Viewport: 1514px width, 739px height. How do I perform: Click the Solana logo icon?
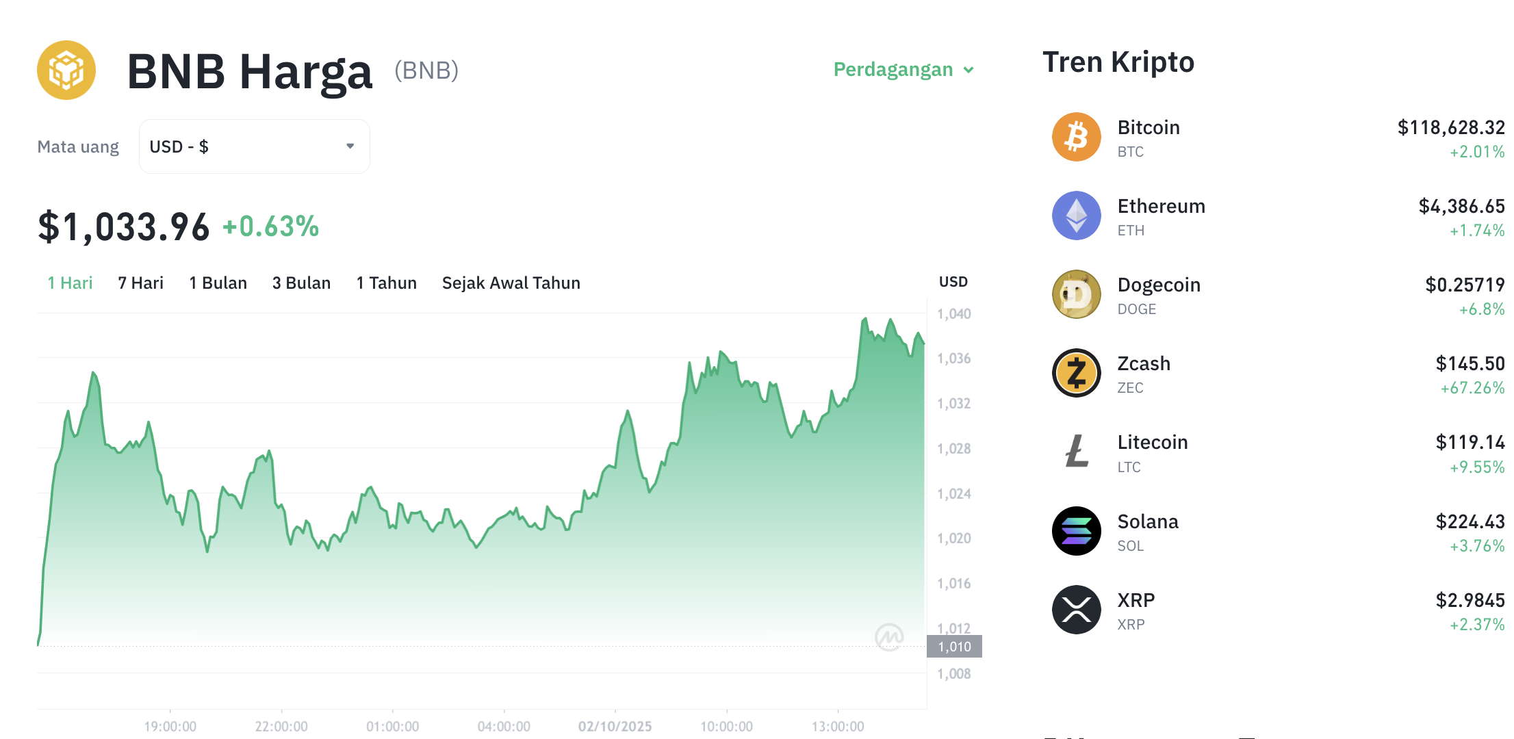click(x=1076, y=531)
